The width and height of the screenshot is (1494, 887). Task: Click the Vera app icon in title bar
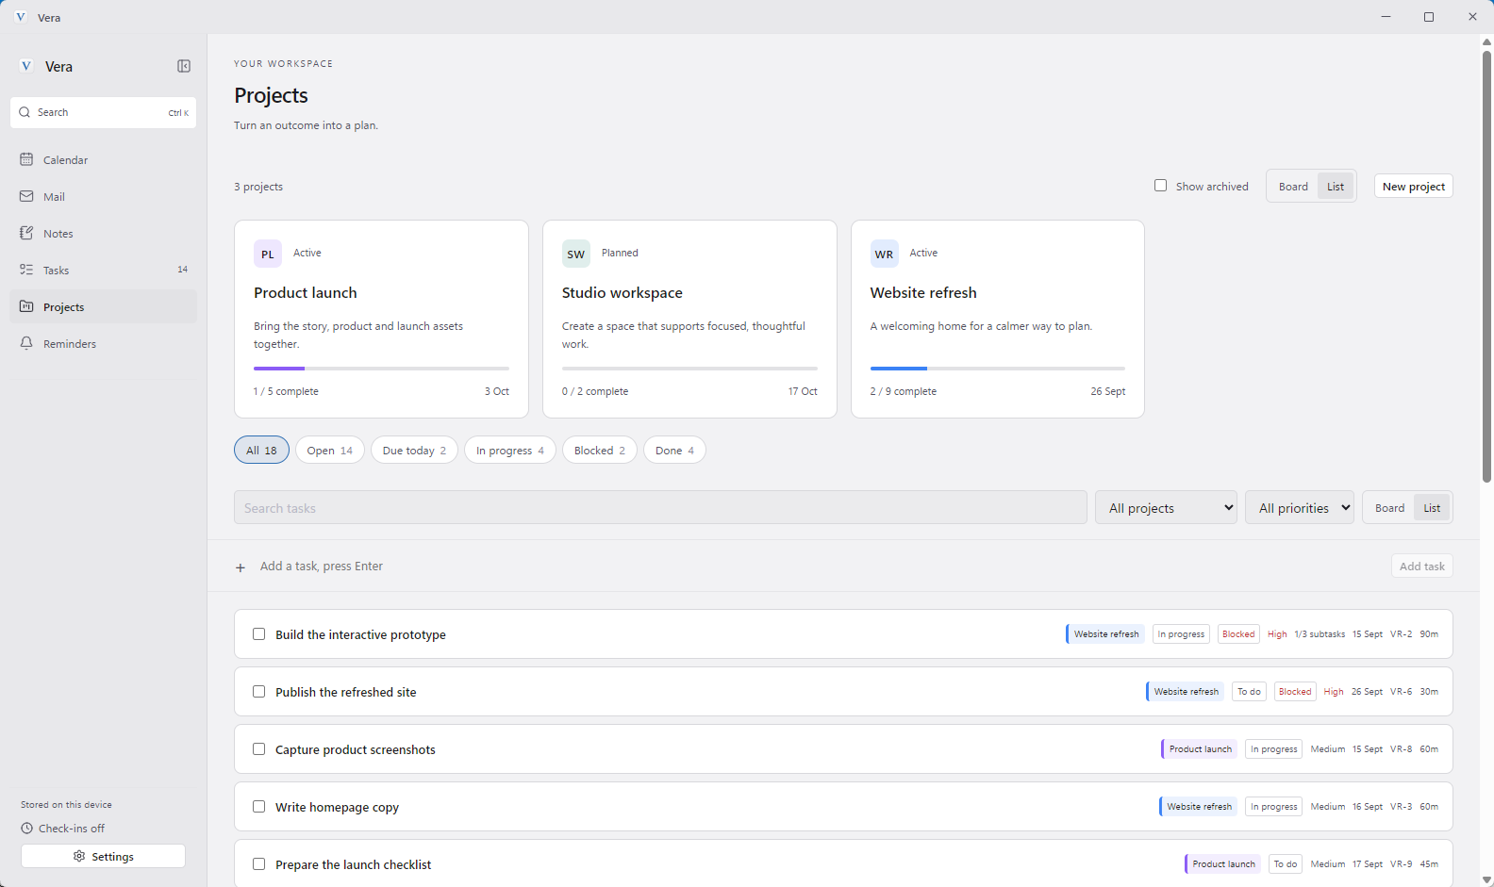tap(21, 17)
